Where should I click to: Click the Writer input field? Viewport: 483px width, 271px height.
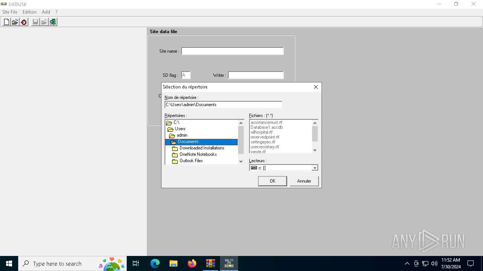(x=256, y=75)
